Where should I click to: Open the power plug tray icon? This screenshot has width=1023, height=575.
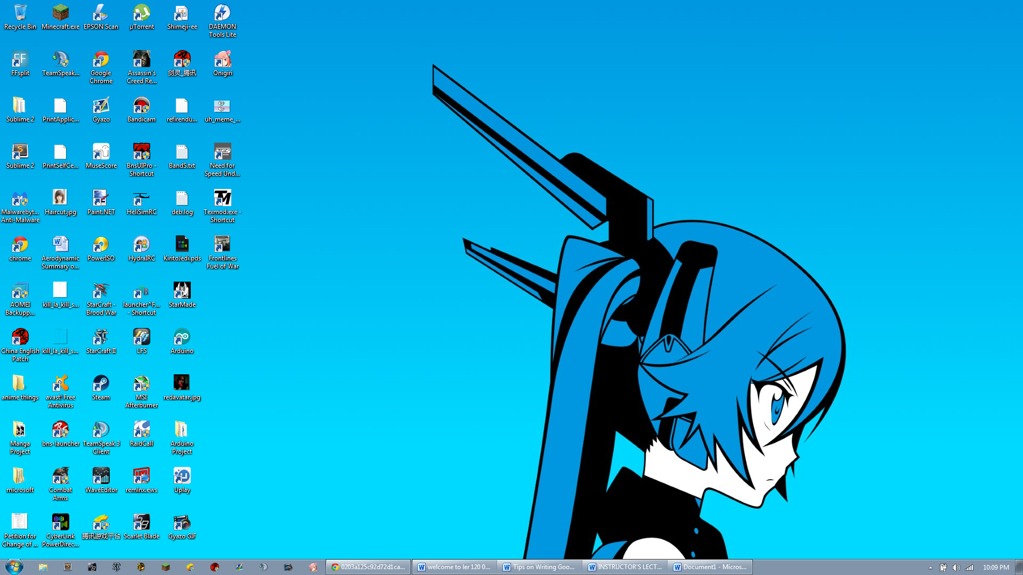[x=943, y=568]
